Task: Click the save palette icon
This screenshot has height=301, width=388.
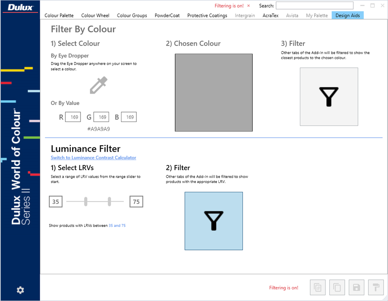Action: [x=356, y=287]
